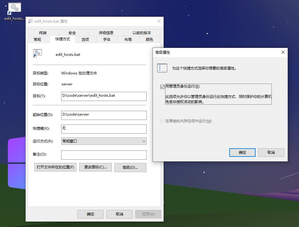The image size is (299, 227).
Task: Click the 'Windows 批处理文件' target type text
Action: point(79,73)
